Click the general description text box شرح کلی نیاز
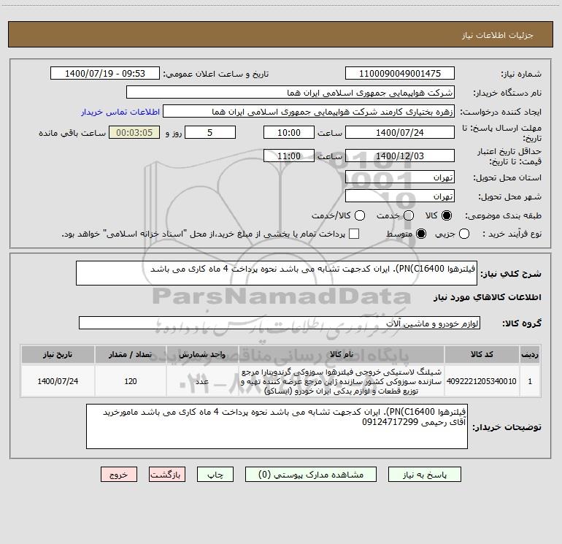This screenshot has width=562, height=544. coord(277,273)
